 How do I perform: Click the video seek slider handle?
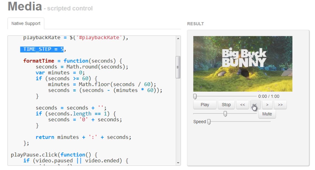point(195,96)
